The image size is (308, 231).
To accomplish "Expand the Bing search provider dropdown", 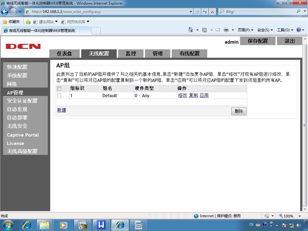I will [x=305, y=11].
